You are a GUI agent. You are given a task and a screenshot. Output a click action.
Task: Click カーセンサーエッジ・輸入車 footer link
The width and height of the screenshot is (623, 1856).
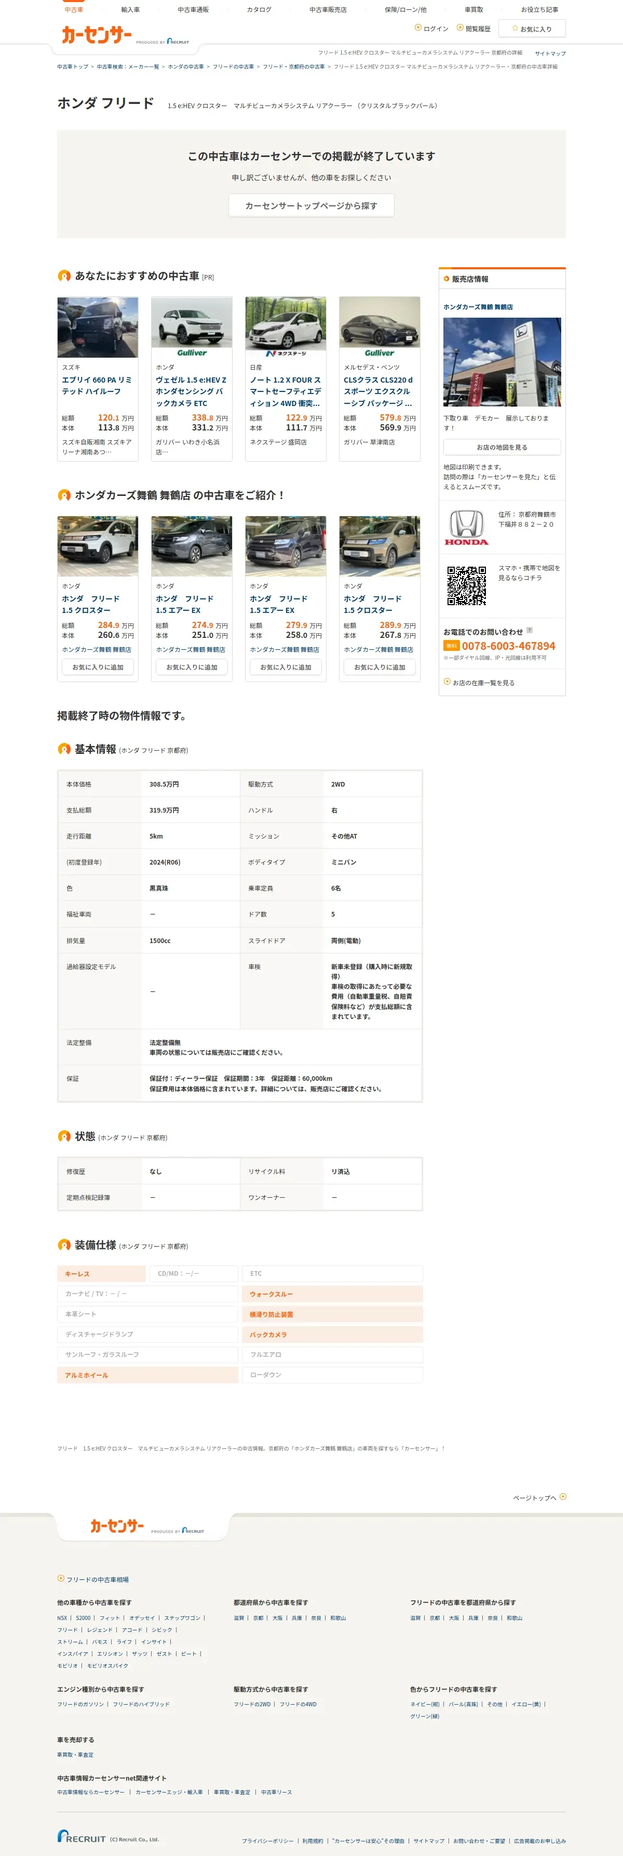coord(169,1792)
